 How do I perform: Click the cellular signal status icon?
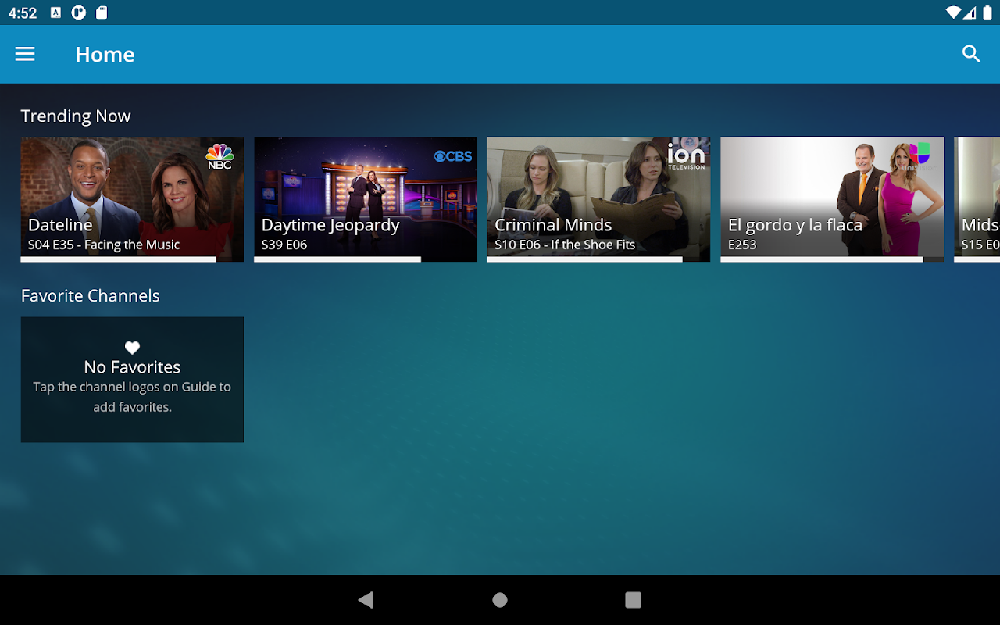tap(970, 12)
